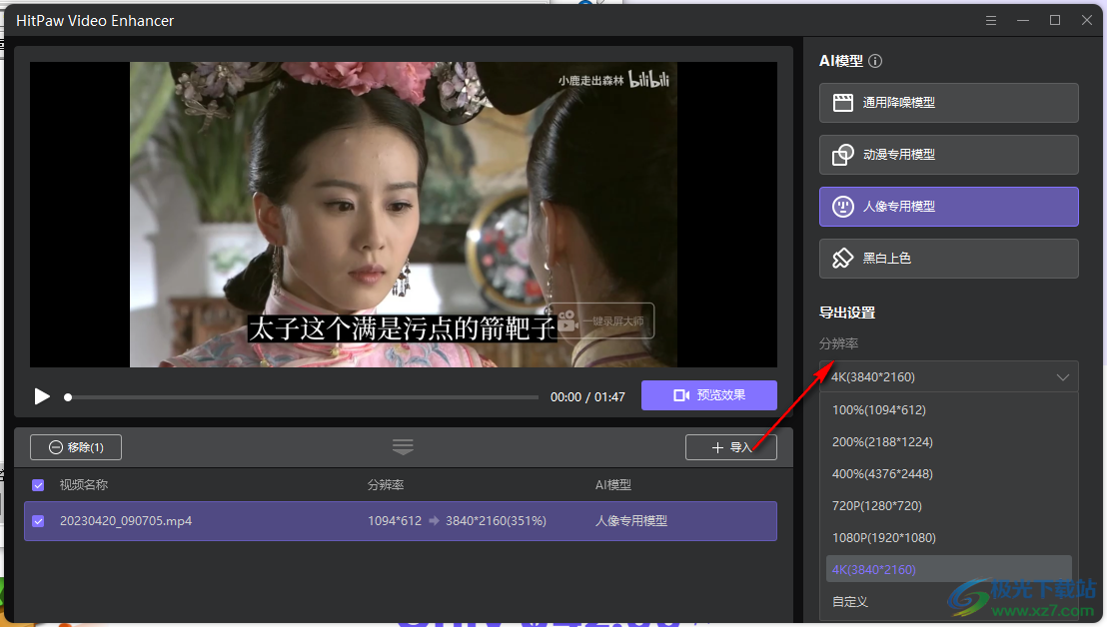Click the 分辨率 column header in list
Image resolution: width=1107 pixels, height=627 pixels.
[x=386, y=485]
